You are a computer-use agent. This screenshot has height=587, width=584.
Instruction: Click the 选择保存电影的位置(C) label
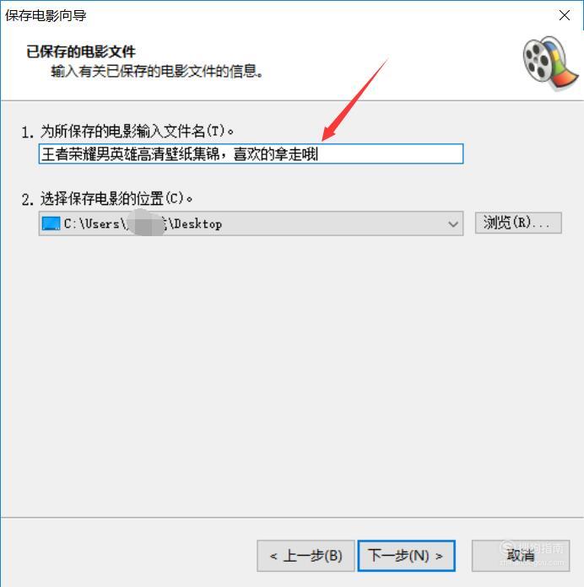pyautogui.click(x=116, y=198)
